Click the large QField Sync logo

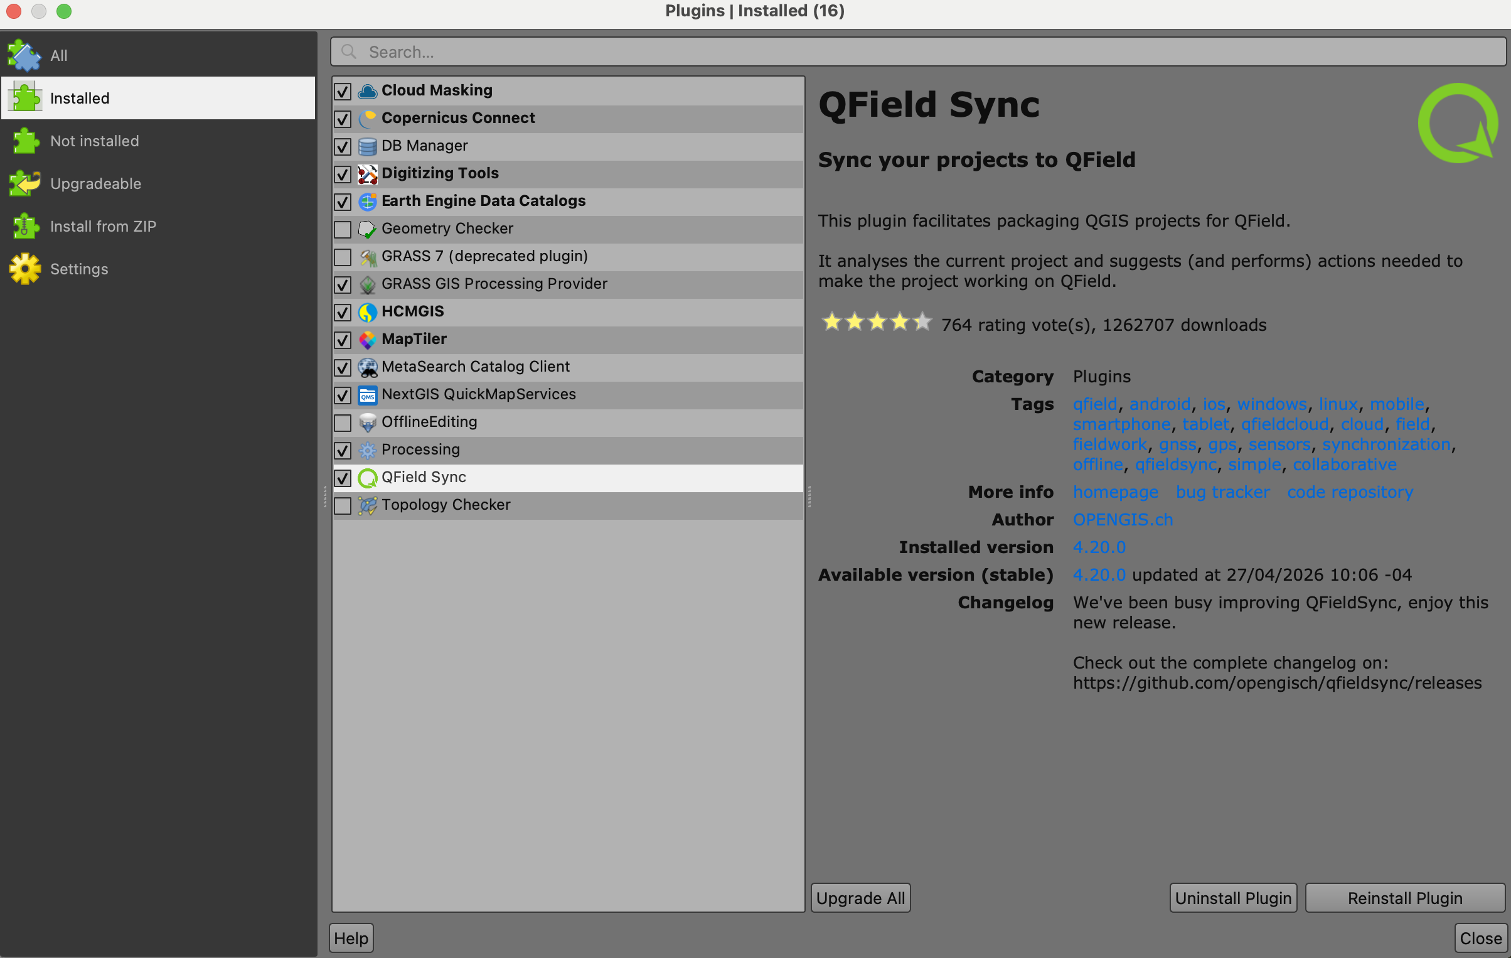point(1458,123)
